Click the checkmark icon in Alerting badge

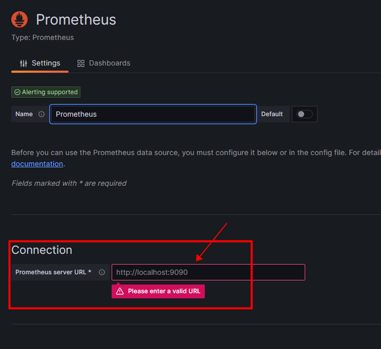tap(17, 93)
